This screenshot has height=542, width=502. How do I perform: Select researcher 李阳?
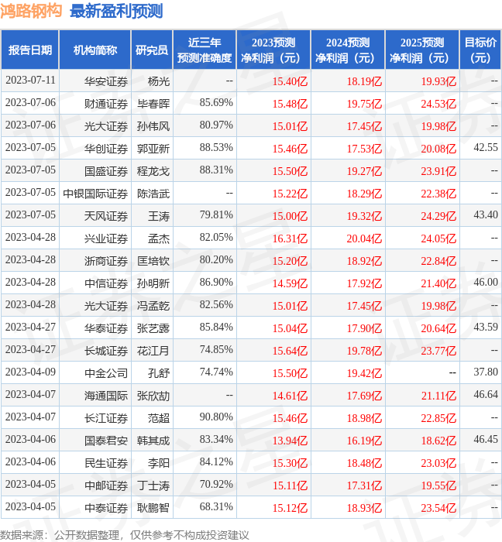point(159,464)
